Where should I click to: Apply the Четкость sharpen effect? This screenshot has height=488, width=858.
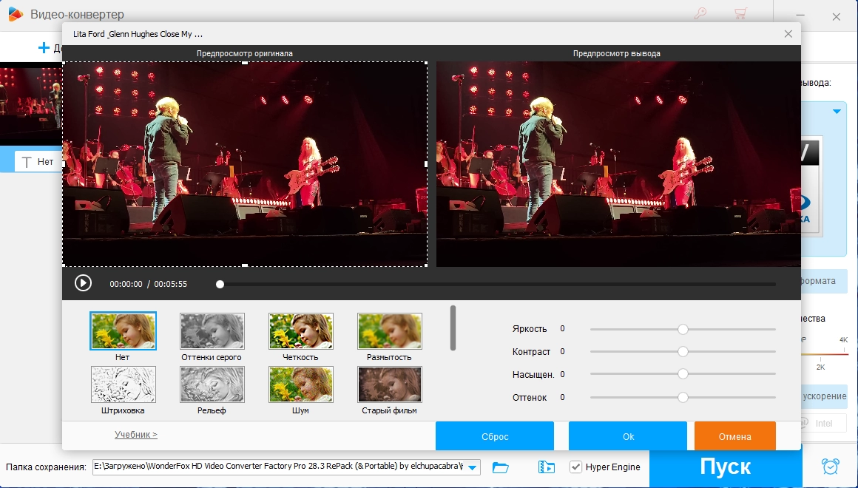(x=301, y=331)
